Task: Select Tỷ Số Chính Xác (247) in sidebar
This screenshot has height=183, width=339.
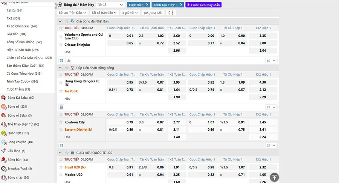Action: (22, 26)
